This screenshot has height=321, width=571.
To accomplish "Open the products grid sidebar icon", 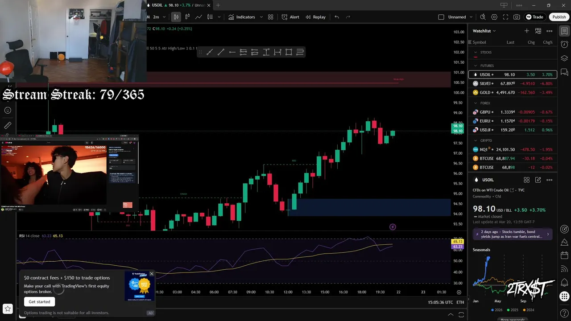I will 564,296.
